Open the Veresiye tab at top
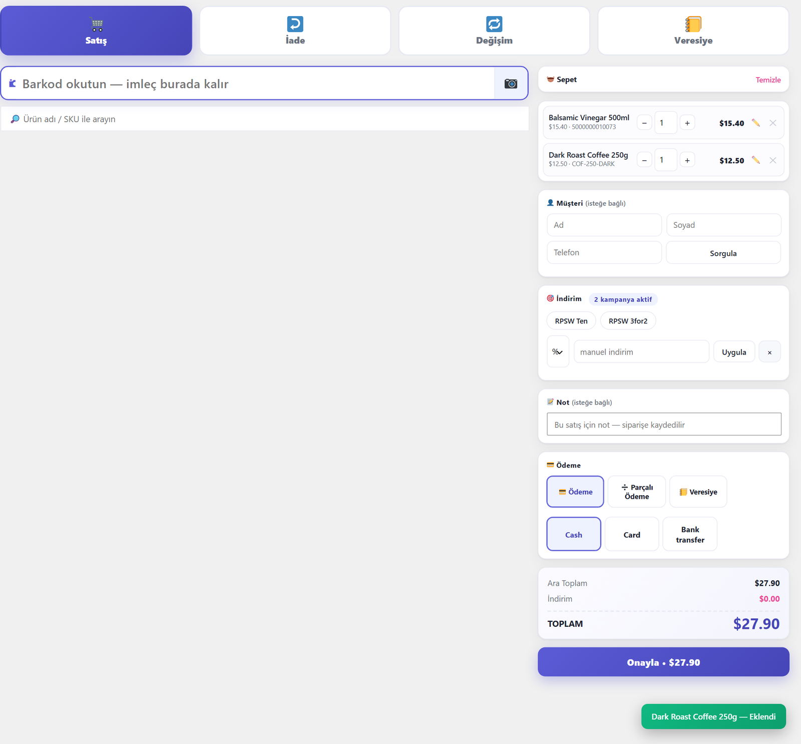This screenshot has height=744, width=801. click(693, 31)
